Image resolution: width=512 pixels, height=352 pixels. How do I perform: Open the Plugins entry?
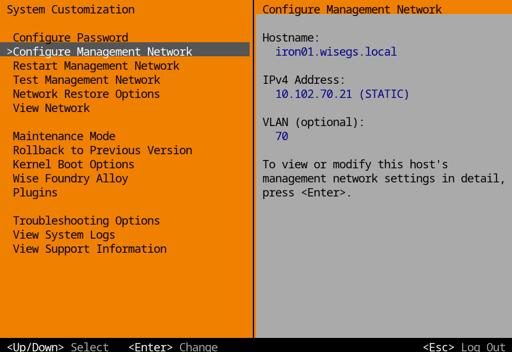[x=35, y=193]
